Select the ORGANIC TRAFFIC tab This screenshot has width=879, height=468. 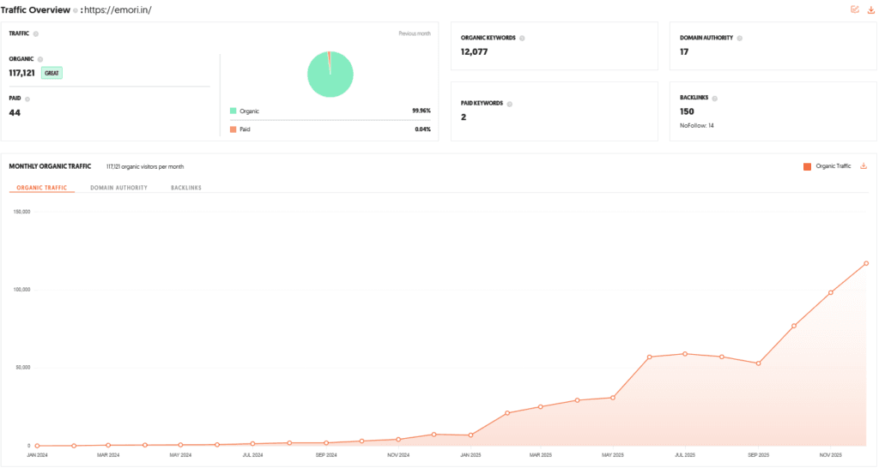click(41, 188)
